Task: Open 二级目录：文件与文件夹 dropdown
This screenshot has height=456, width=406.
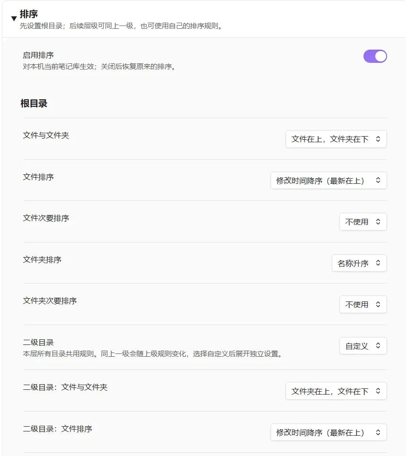Action: coord(336,391)
